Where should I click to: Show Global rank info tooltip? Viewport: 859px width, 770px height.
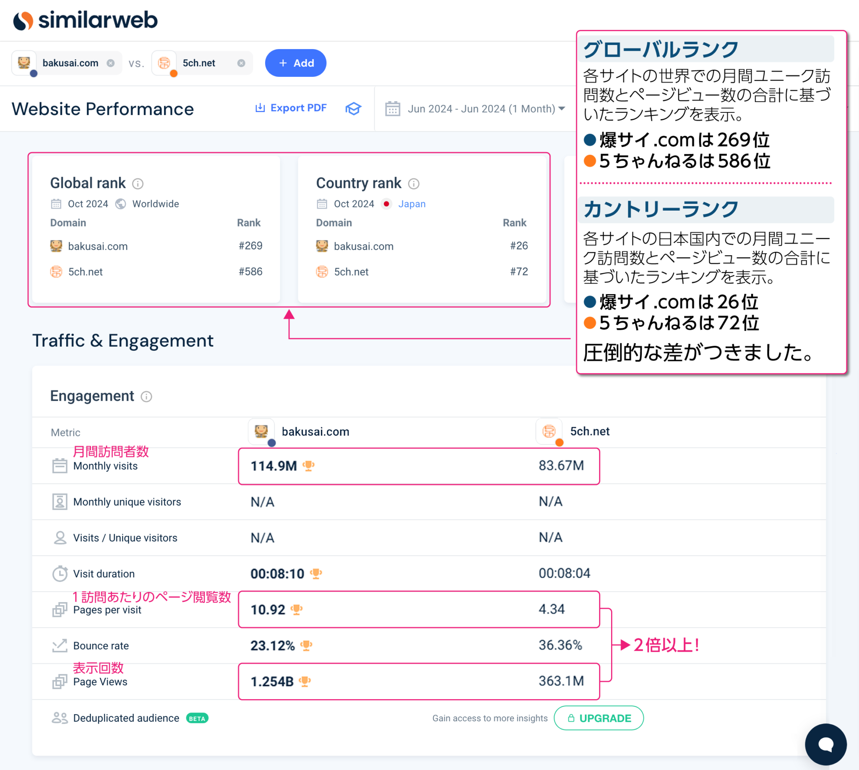138,184
